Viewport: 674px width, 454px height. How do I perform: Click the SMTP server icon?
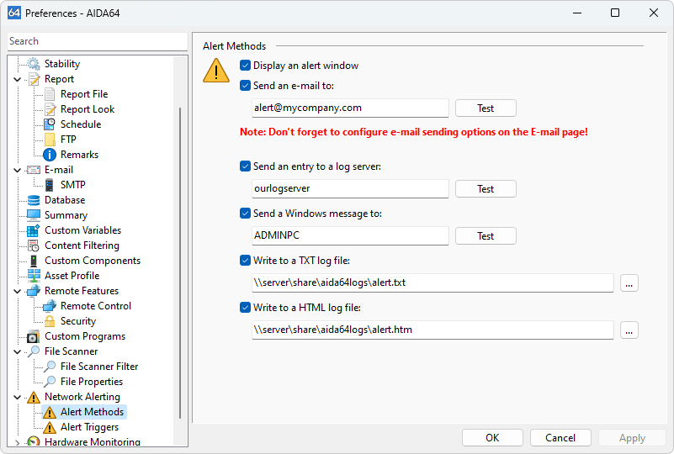tap(50, 185)
